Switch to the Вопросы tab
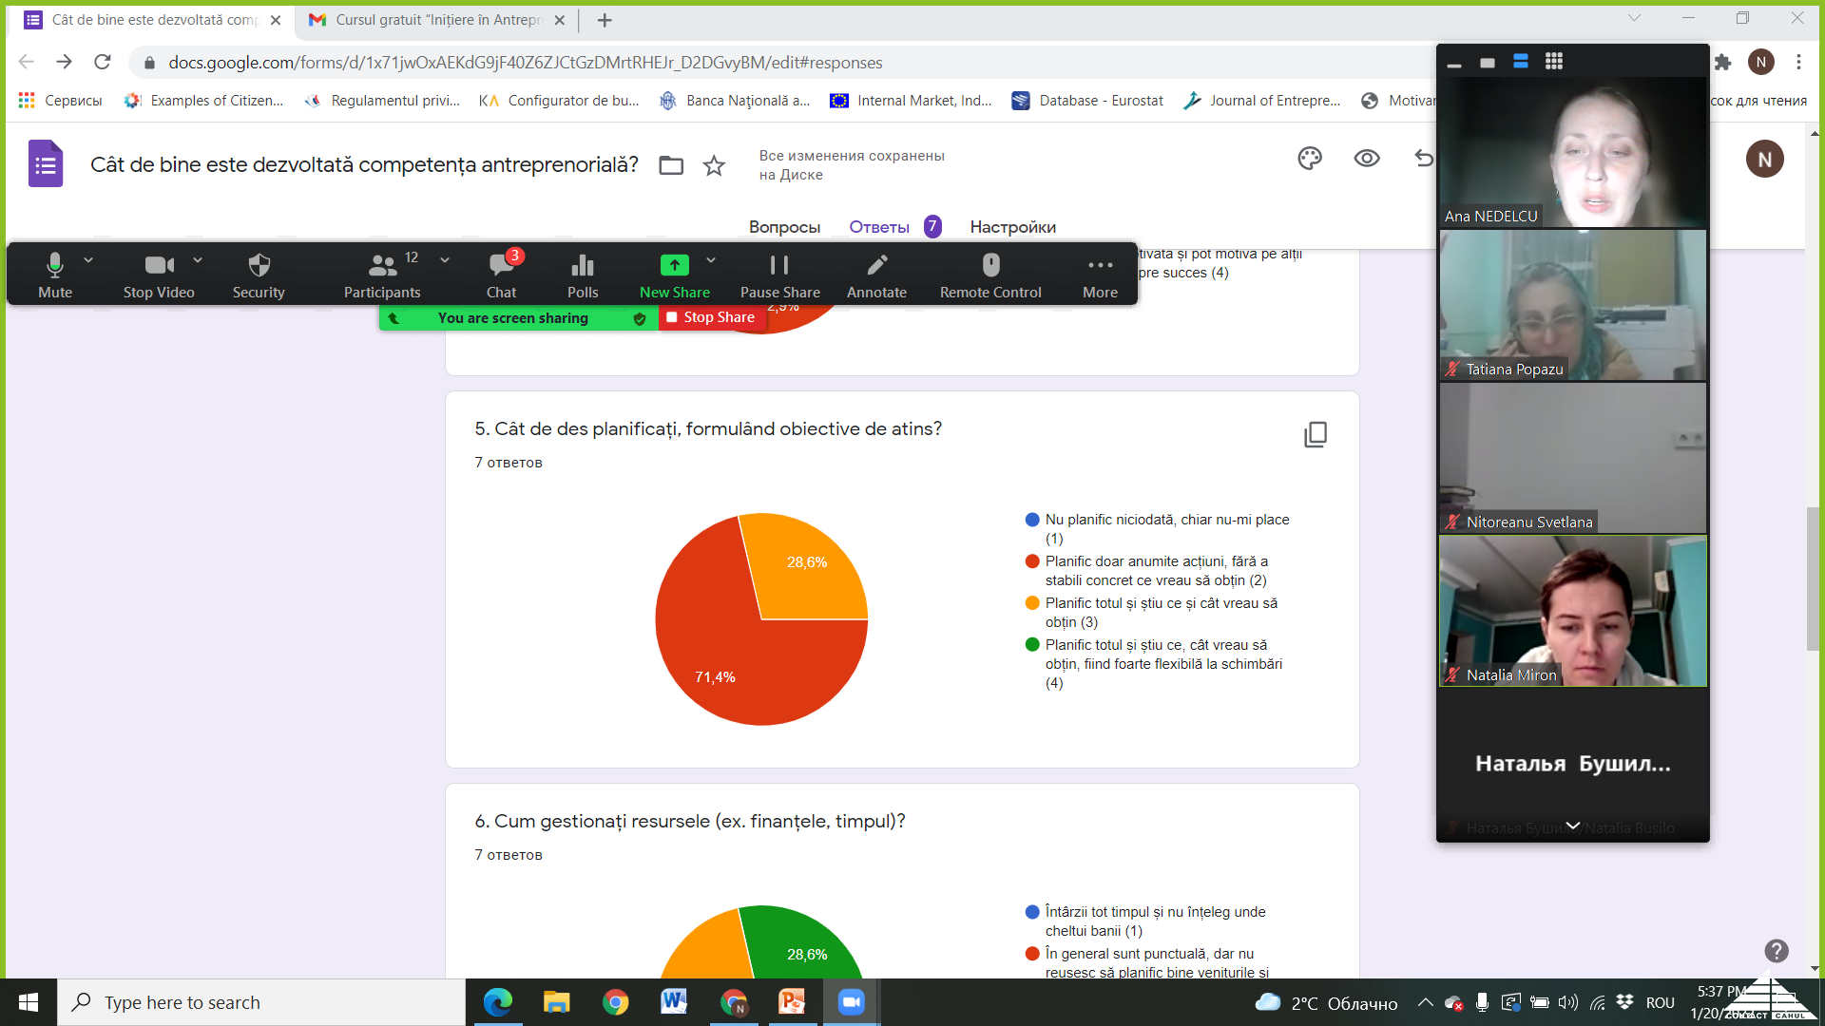 (x=784, y=227)
